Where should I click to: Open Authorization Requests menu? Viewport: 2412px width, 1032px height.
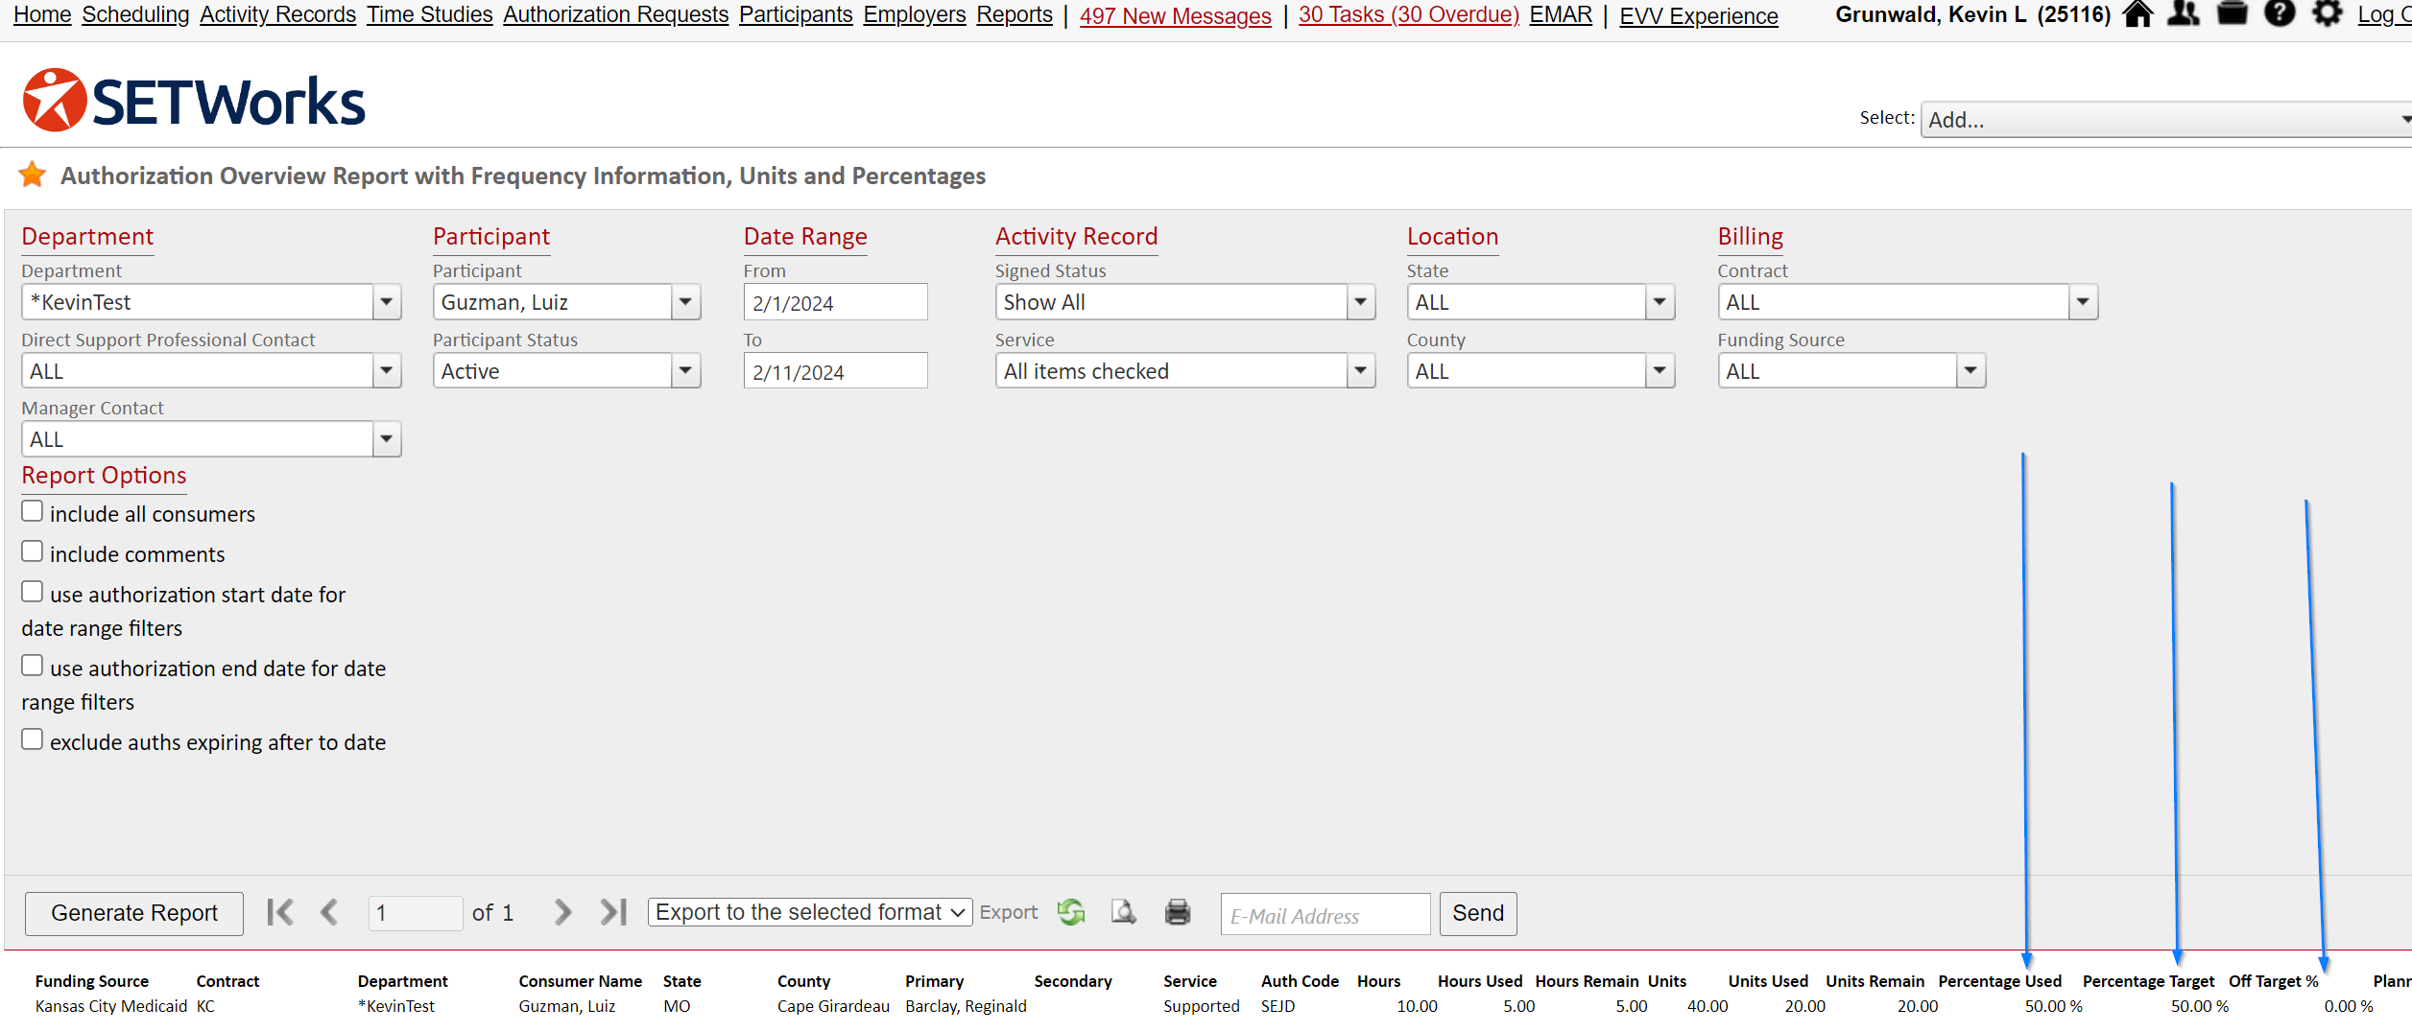tap(615, 14)
